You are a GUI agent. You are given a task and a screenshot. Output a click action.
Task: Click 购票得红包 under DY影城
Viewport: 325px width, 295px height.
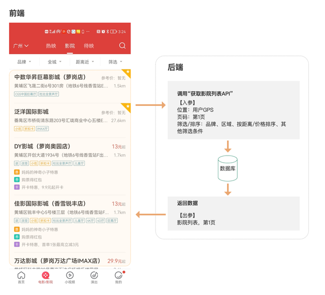coord(31,180)
